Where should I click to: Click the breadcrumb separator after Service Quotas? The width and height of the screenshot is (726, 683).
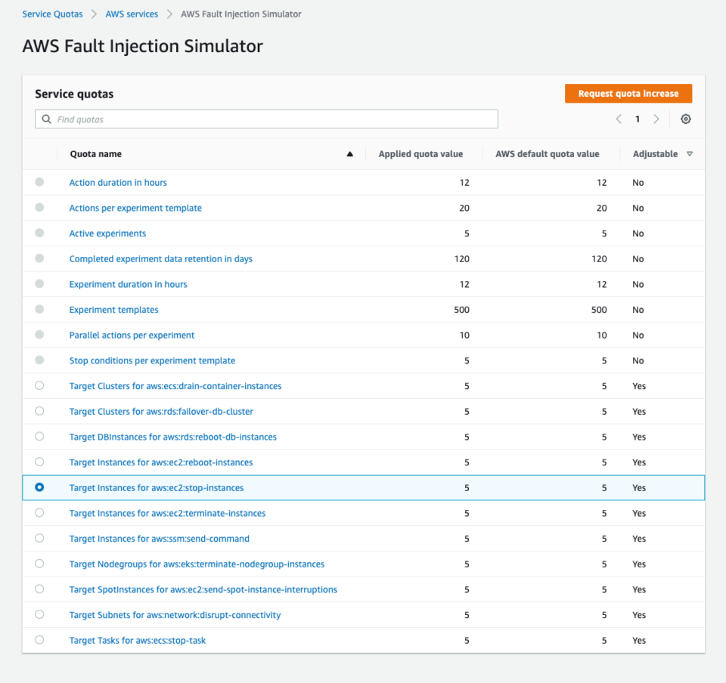point(92,14)
